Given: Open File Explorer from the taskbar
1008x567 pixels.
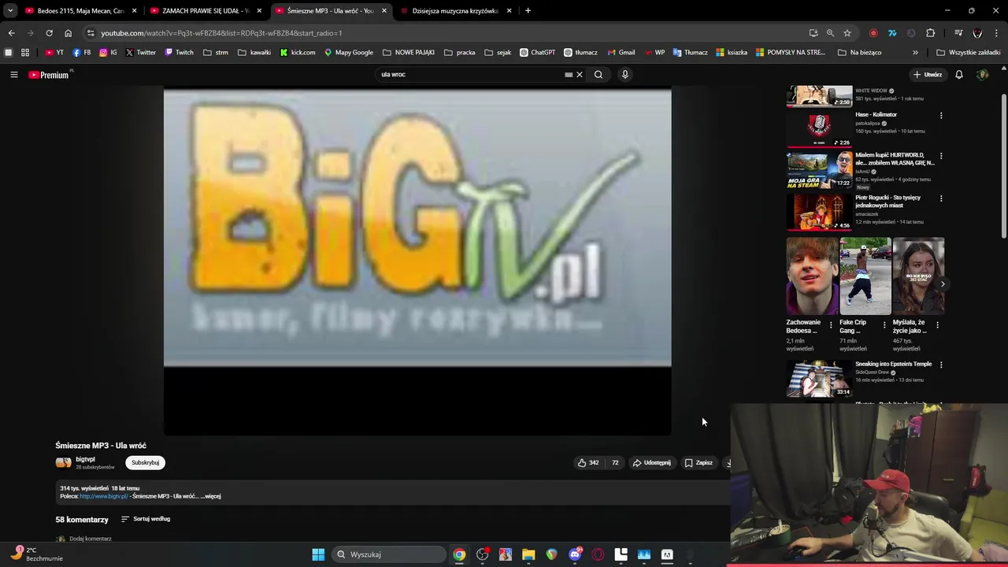Looking at the screenshot, I should [528, 554].
